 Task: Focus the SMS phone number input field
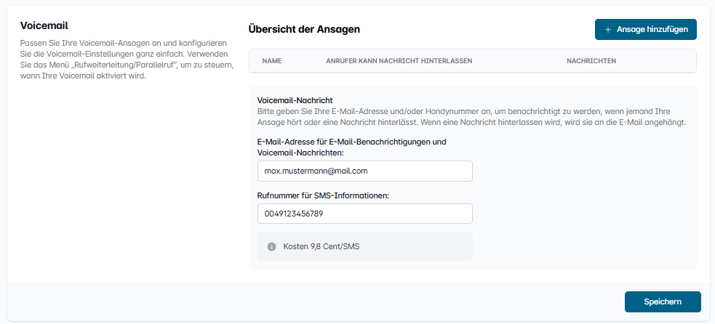365,214
